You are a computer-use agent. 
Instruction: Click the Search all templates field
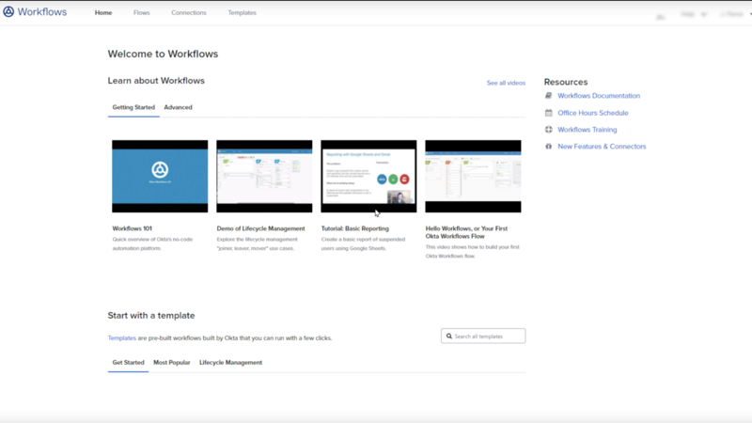487,337
